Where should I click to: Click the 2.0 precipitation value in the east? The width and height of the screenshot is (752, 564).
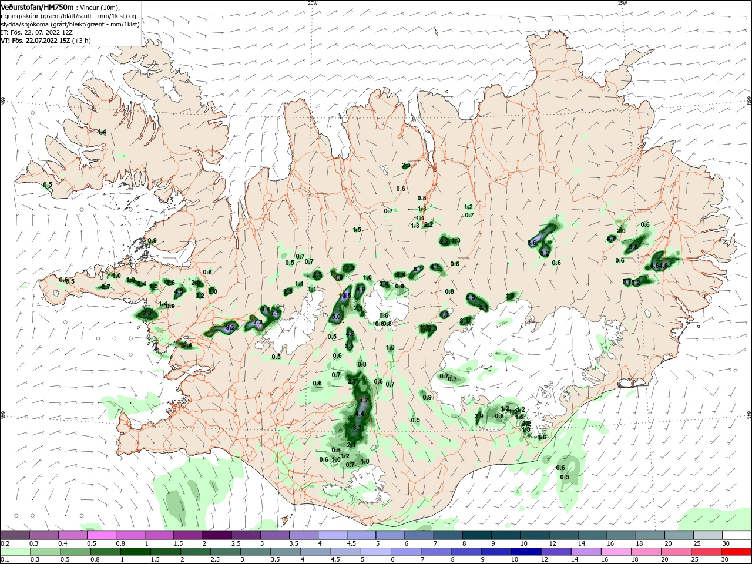tap(620, 231)
